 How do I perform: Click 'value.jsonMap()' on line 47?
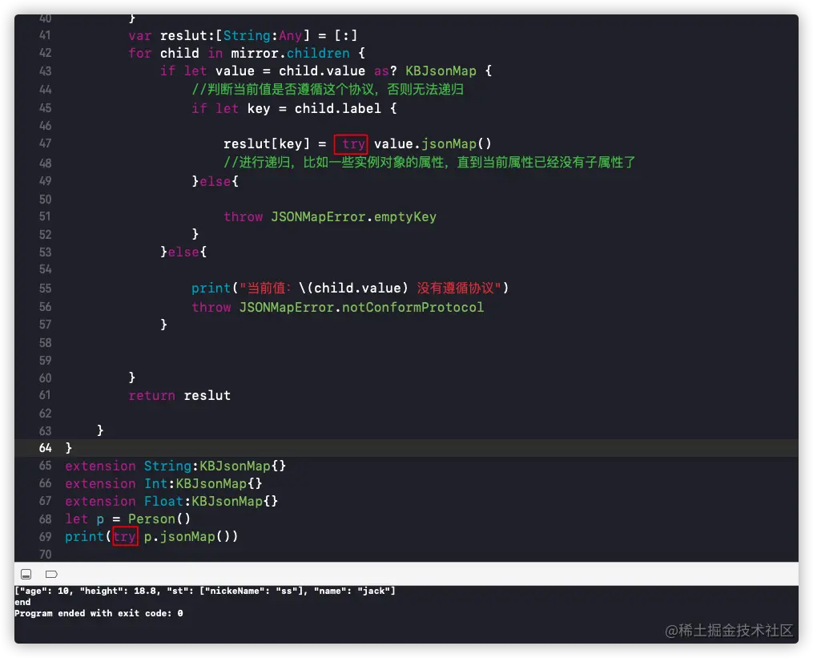pyautogui.click(x=433, y=143)
